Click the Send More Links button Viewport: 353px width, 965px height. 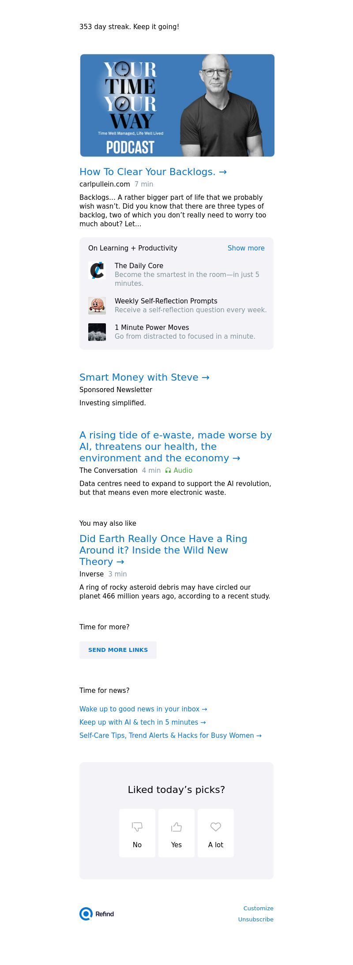tap(118, 650)
